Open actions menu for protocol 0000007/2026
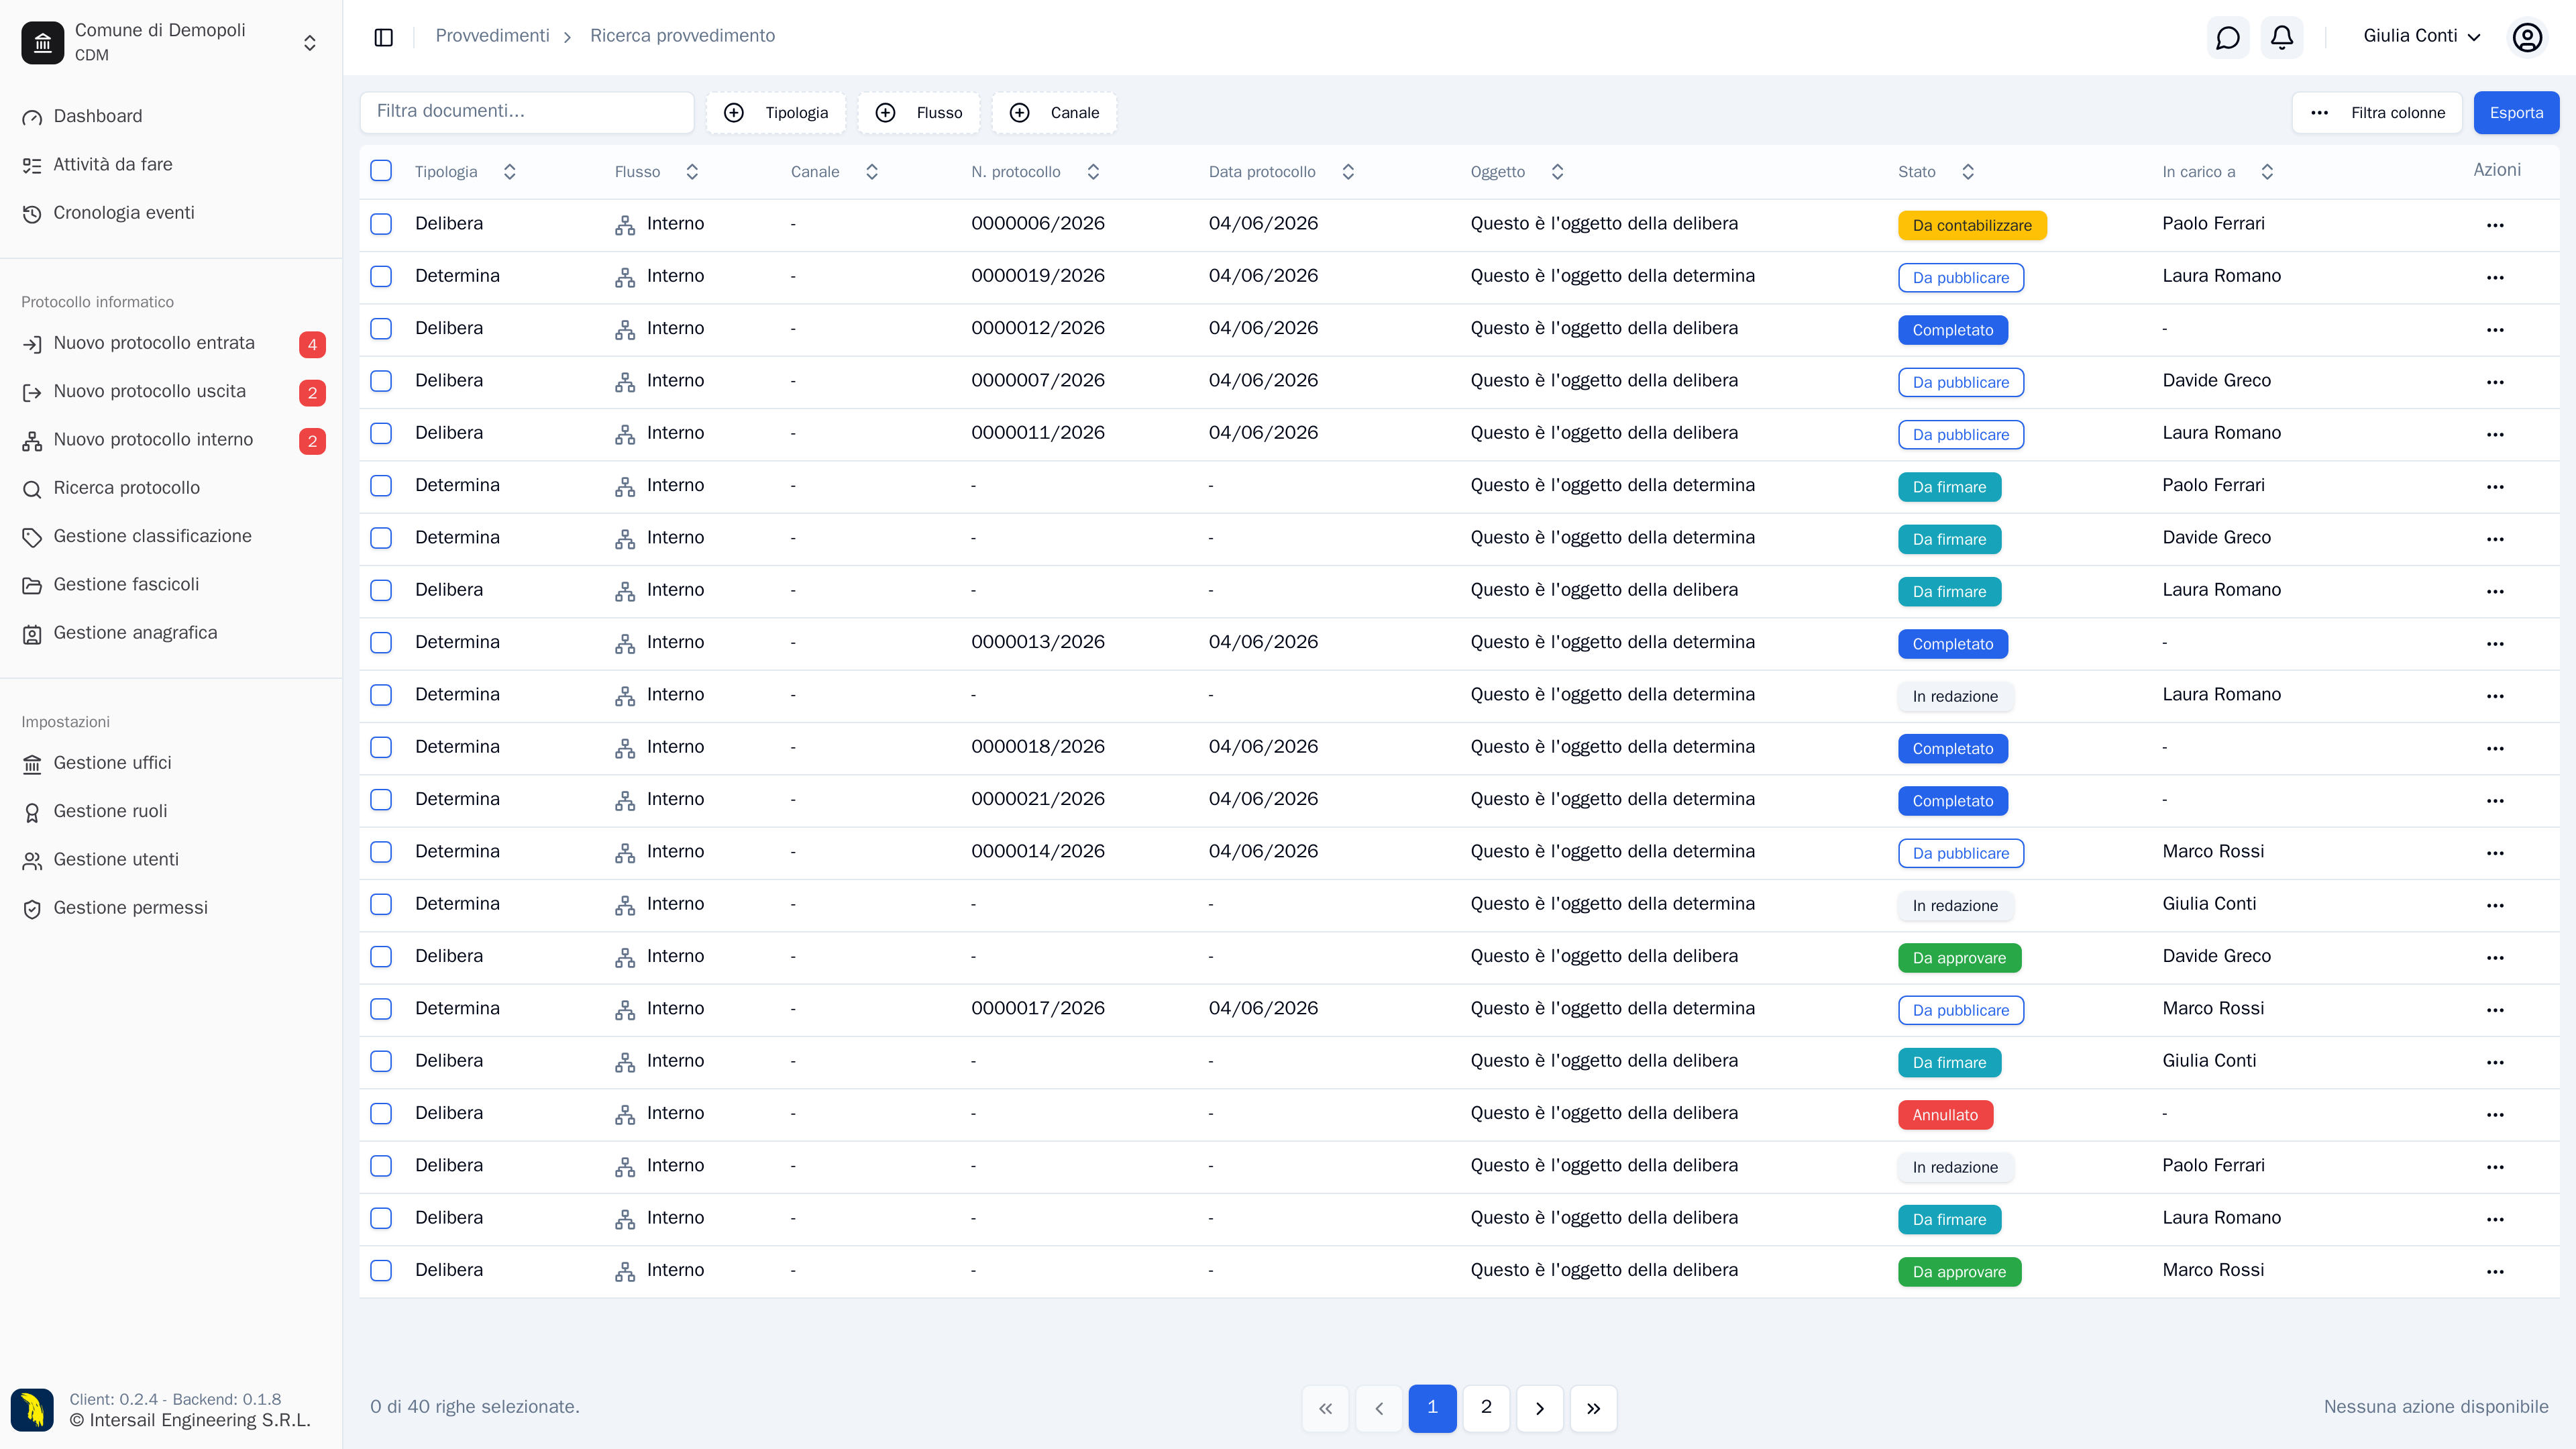This screenshot has width=2576, height=1449. click(2495, 382)
